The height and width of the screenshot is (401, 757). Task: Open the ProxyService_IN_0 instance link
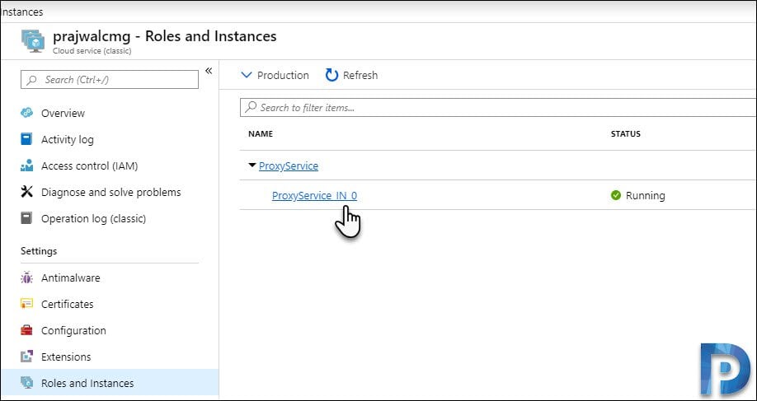[x=314, y=196]
